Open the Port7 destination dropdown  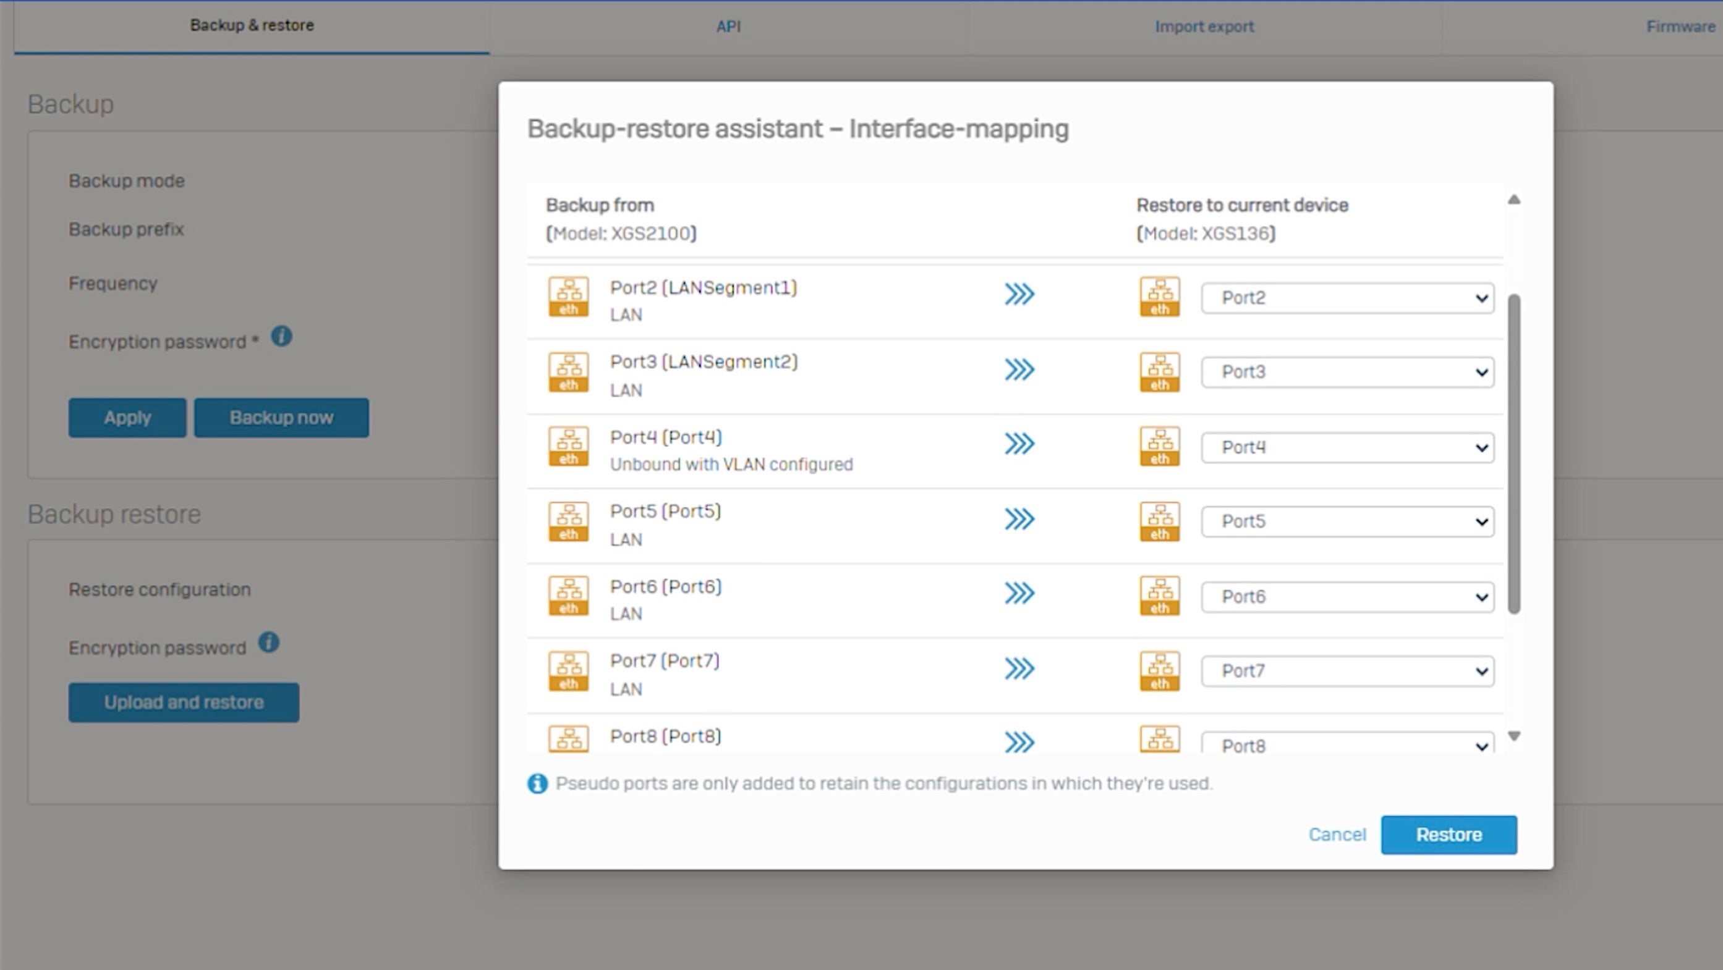[x=1347, y=671]
